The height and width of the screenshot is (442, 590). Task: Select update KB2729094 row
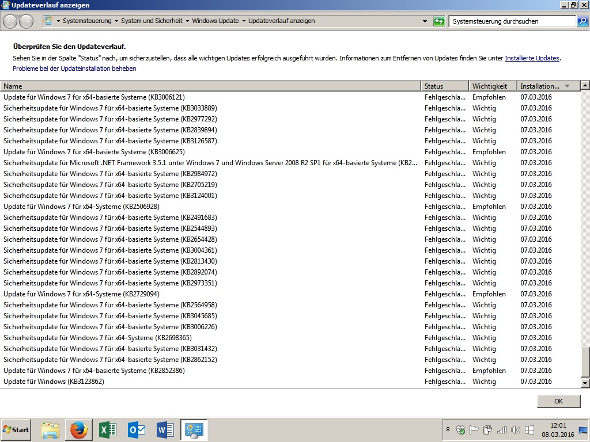(x=290, y=294)
